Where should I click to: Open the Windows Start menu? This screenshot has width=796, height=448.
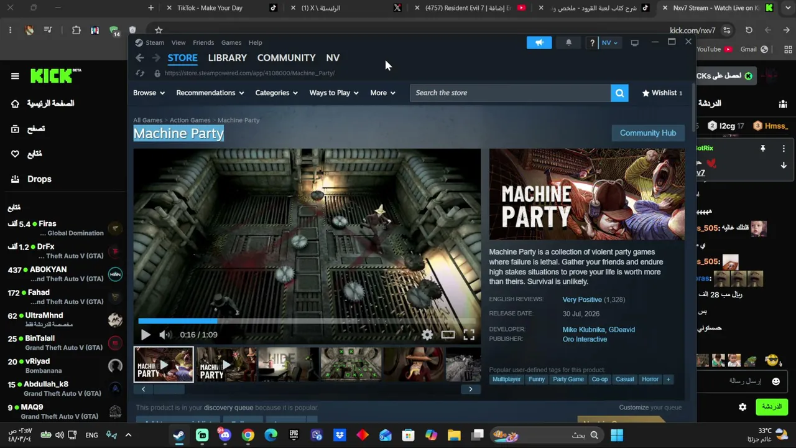[x=617, y=435]
